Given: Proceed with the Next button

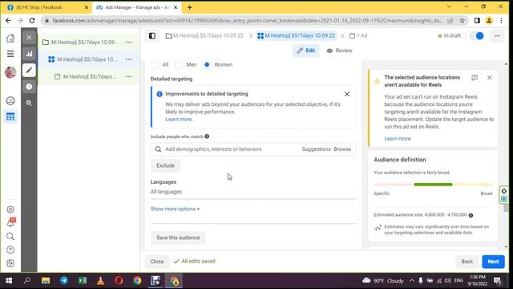Looking at the screenshot, I should click(493, 262).
